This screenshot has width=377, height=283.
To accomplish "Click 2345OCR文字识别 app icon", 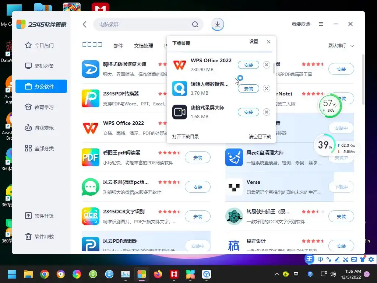I will (91, 216).
